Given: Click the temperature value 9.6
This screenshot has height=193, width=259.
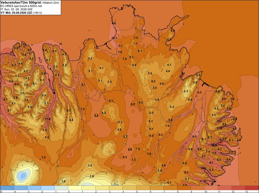Looking at the screenshot, I should [224, 99].
